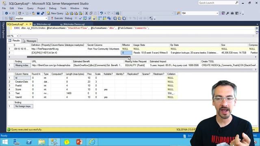Click the New Query button
Screen dimensions: 260x146
[x=55, y=13]
